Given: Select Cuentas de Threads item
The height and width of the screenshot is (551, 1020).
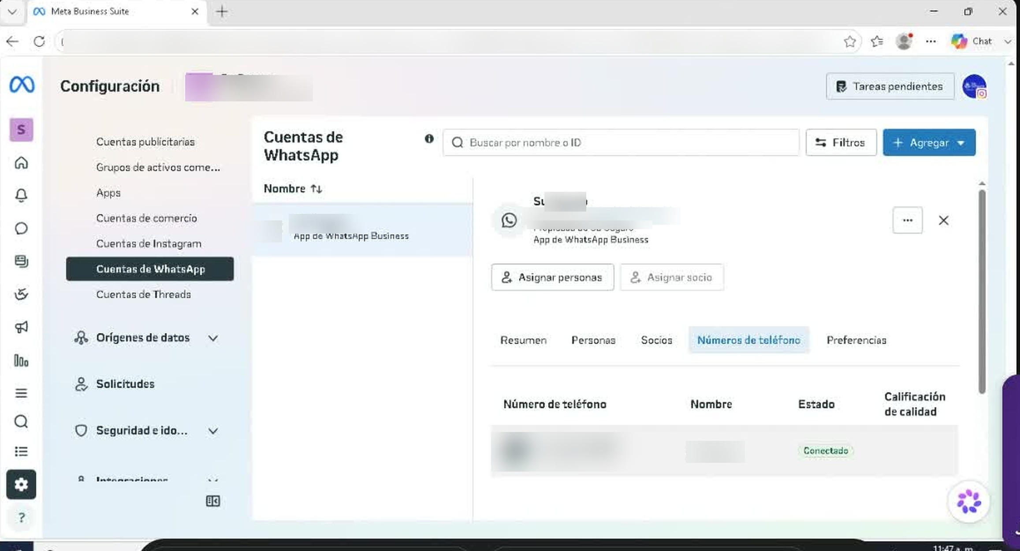Looking at the screenshot, I should [x=143, y=294].
